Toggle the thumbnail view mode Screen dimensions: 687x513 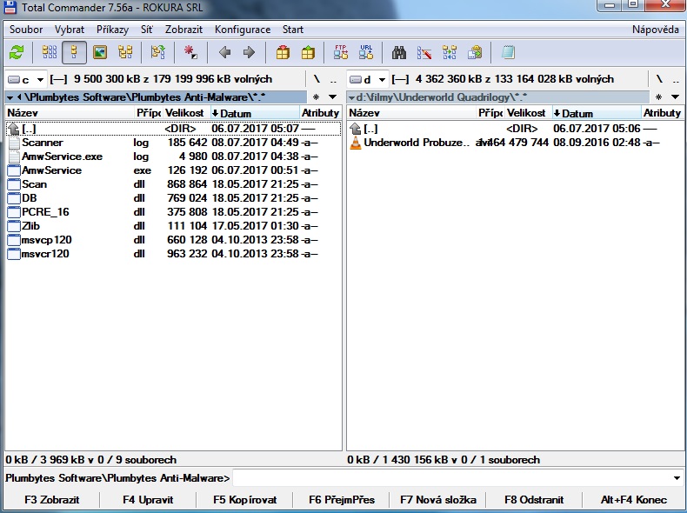coord(99,52)
